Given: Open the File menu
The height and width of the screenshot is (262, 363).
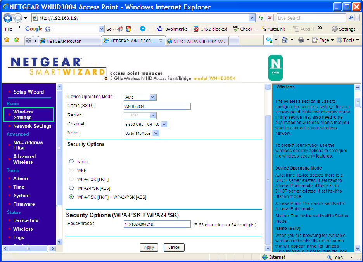Looking at the screenshot, I should [x=9, y=29].
